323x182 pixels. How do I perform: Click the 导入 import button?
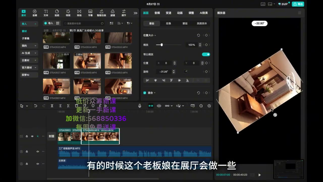click(49, 23)
